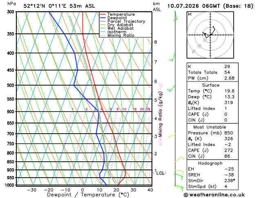This screenshot has height=198, width=257.
Task: Click the 'kt' label in hodograph
Action: pos(190,14)
